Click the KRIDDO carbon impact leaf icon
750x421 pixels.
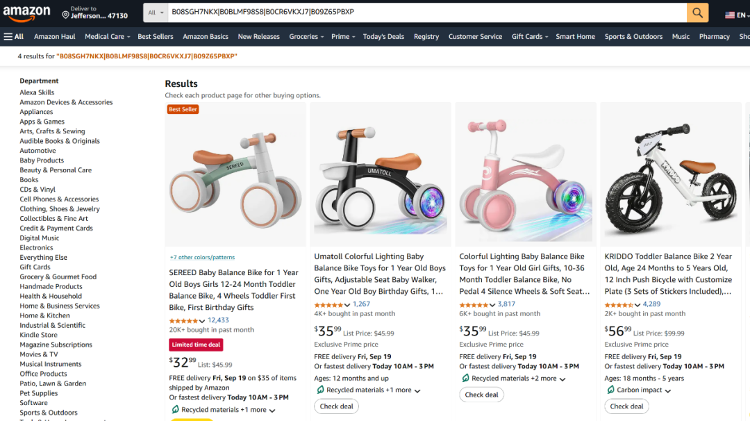point(610,390)
